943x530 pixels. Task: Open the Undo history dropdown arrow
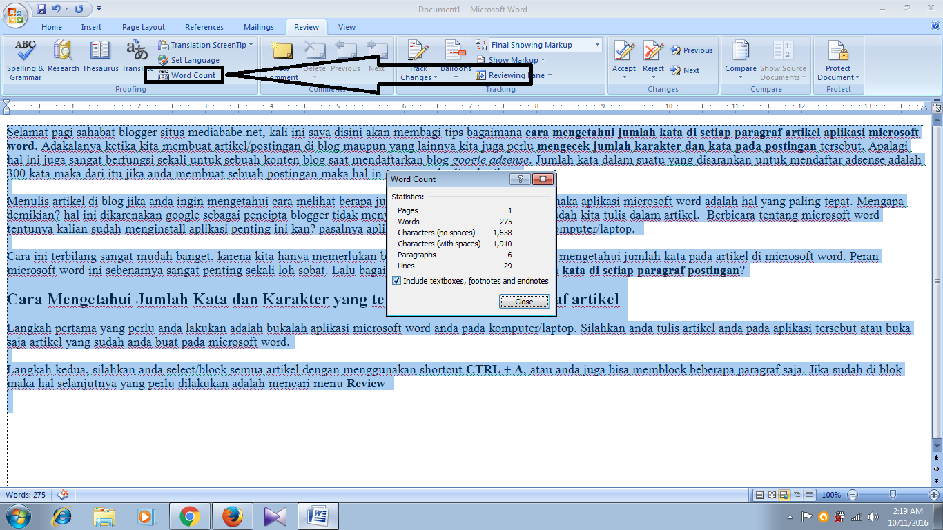67,9
